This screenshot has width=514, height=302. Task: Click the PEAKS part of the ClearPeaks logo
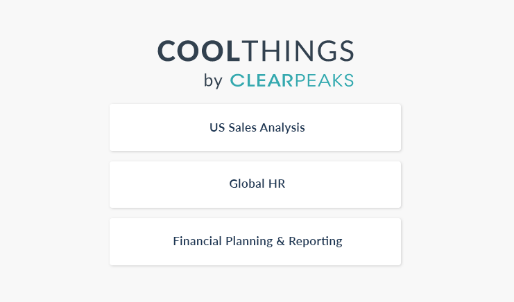pyautogui.click(x=324, y=80)
